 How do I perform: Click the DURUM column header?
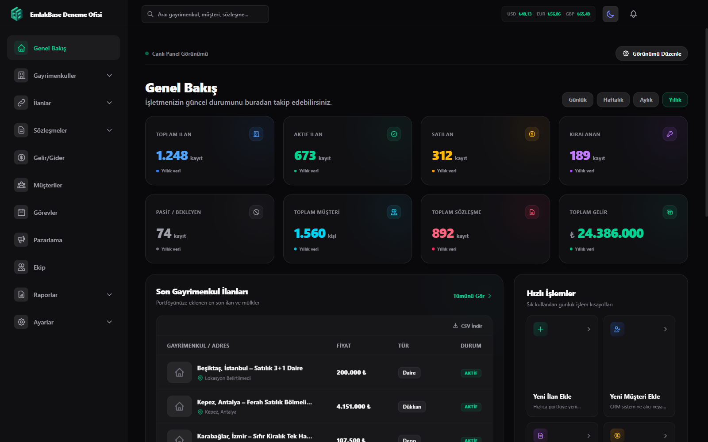(471, 346)
